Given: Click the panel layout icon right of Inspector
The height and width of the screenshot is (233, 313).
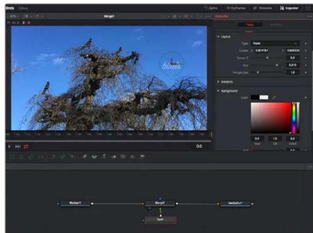Looking at the screenshot, I should [x=307, y=8].
